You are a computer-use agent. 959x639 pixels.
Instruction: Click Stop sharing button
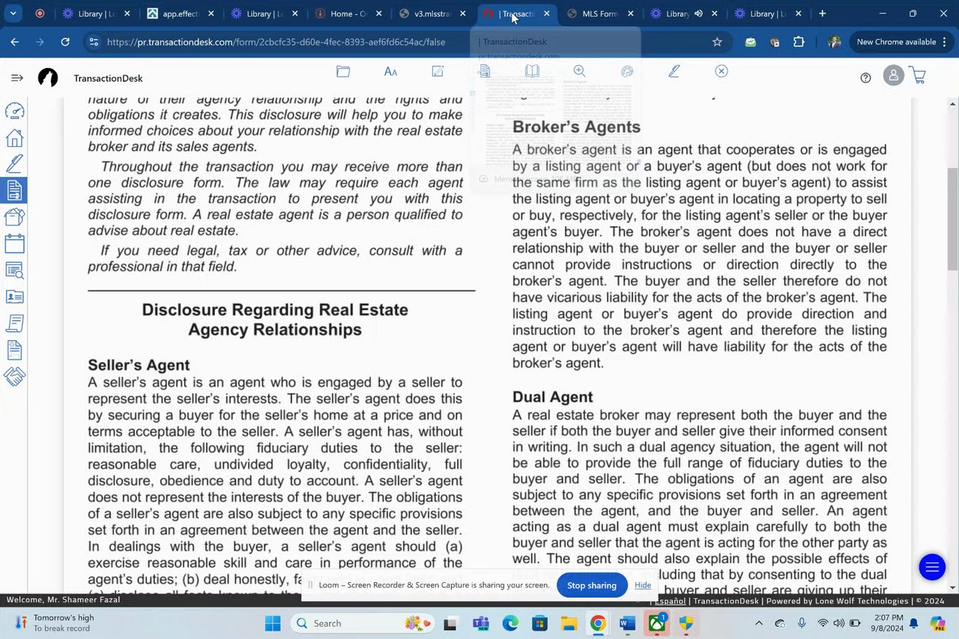coord(591,585)
